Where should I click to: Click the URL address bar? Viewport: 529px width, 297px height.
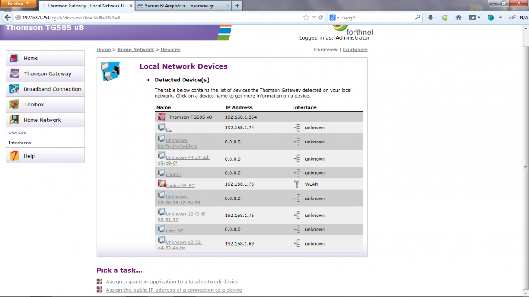click(159, 18)
